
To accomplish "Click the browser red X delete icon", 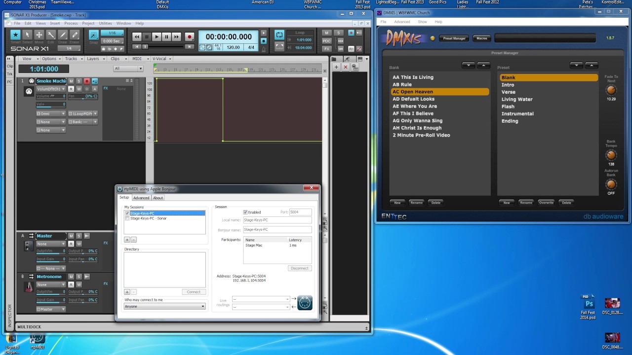I will [346, 67].
